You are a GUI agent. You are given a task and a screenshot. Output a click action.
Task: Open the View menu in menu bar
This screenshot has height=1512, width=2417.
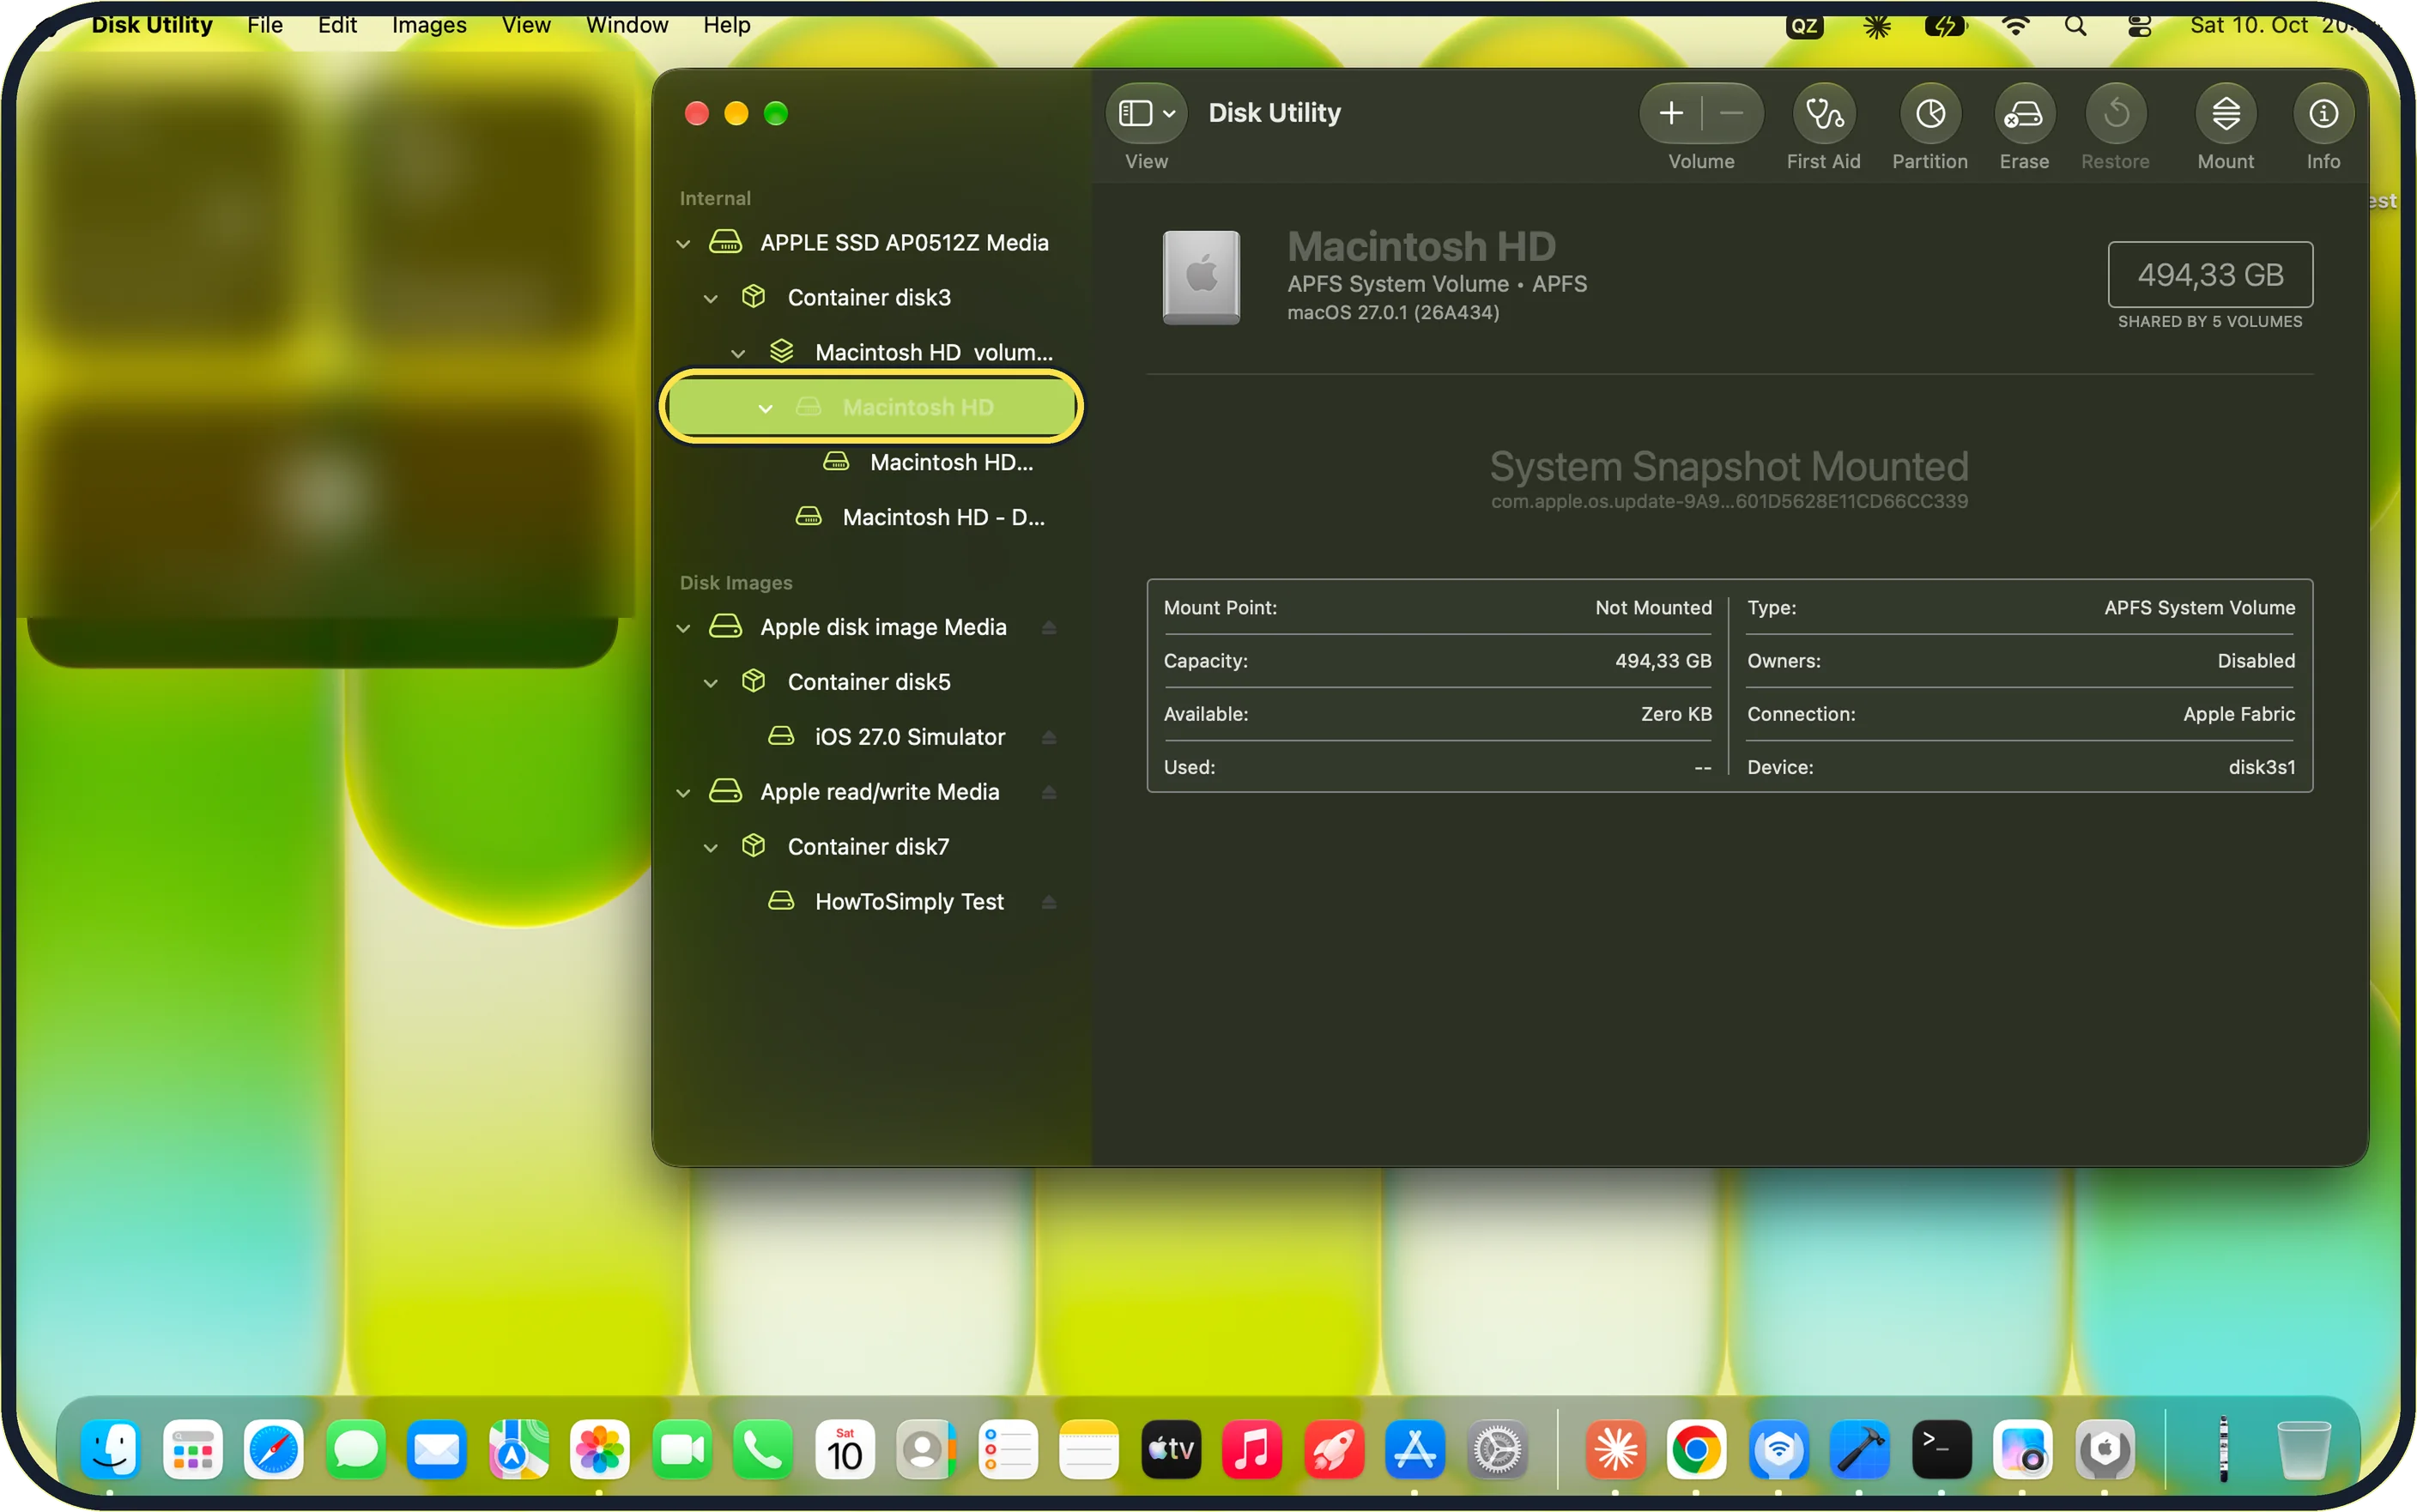pos(526,25)
